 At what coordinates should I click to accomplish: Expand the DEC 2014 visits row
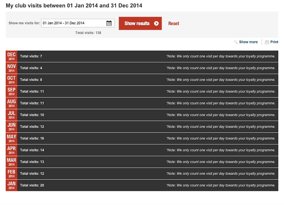click(142, 56)
